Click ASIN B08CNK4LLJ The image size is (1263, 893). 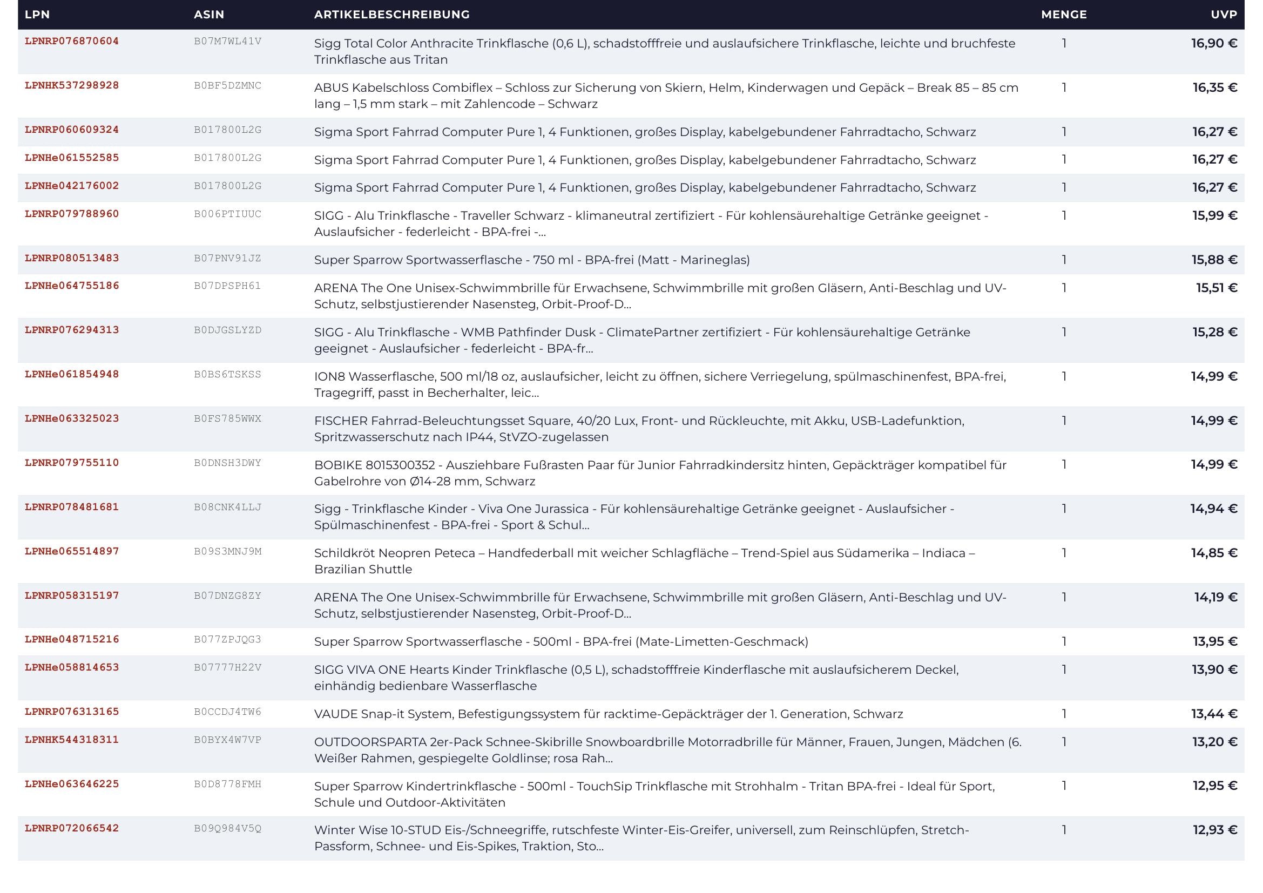(x=228, y=507)
